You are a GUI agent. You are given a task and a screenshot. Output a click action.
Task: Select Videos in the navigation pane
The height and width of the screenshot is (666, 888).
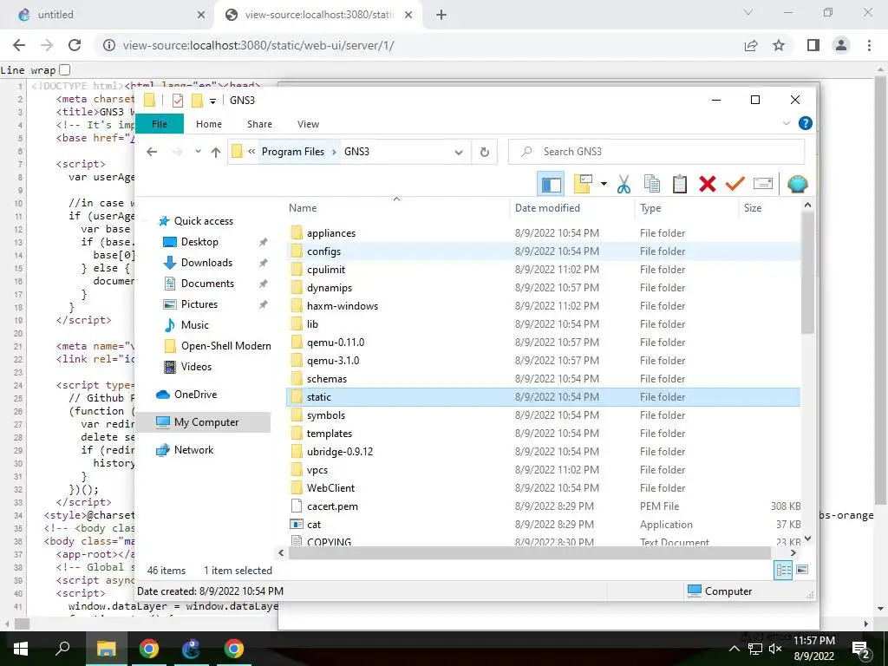(196, 367)
